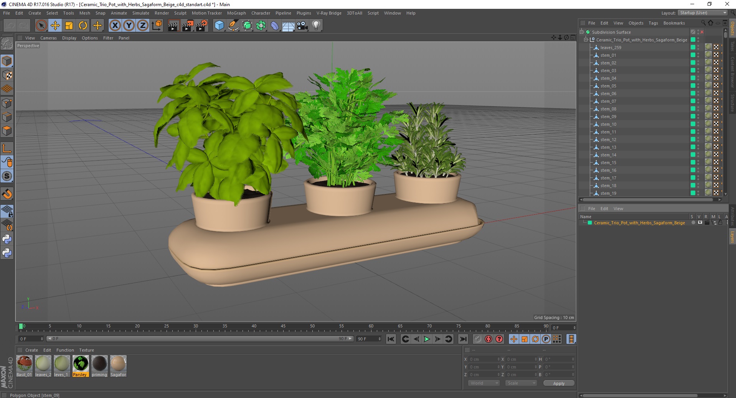Select stem_09 in object tree
This screenshot has width=736, height=398.
(x=608, y=117)
